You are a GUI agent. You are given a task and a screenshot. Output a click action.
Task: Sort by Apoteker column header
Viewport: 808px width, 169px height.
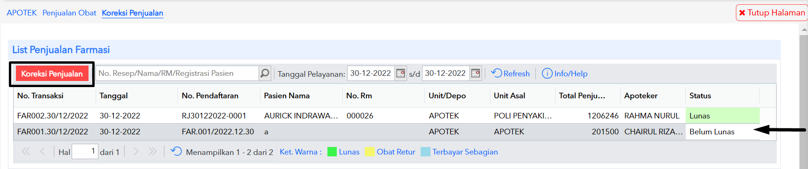point(653,96)
